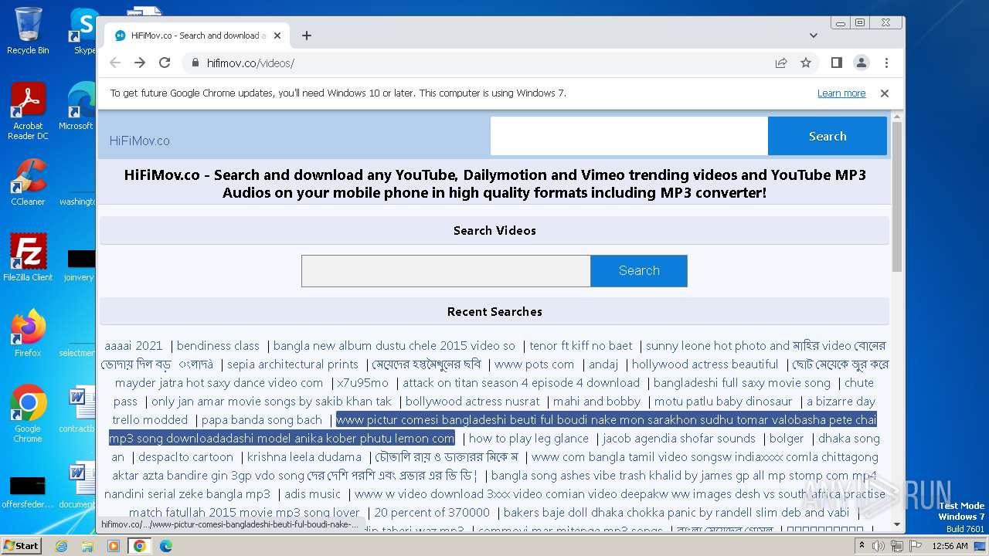Open 'bangladeshi full saxy movie song' link

coord(742,383)
